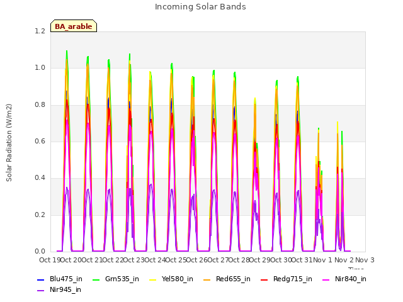Screen dimensions: 403x302
Task: Click the Oct 21 x-axis label
Action: click(92, 260)
